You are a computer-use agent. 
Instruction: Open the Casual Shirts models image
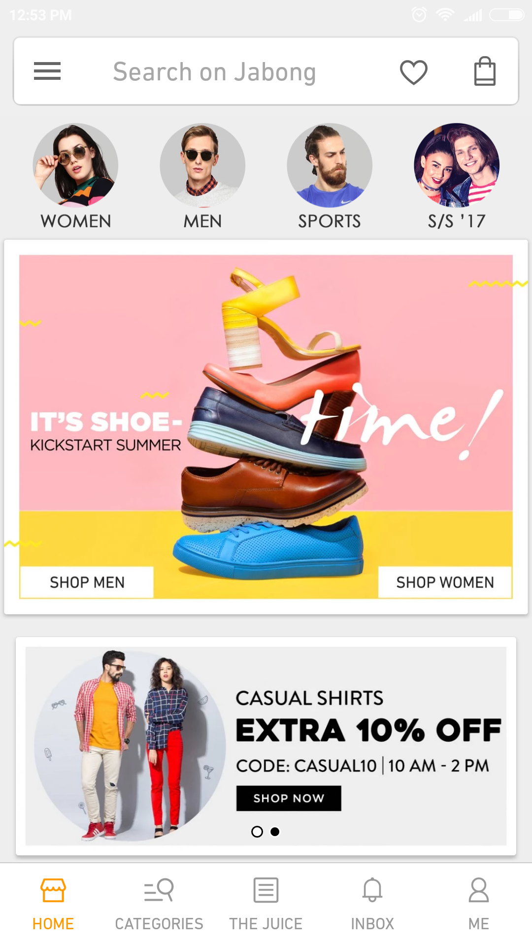click(x=130, y=746)
